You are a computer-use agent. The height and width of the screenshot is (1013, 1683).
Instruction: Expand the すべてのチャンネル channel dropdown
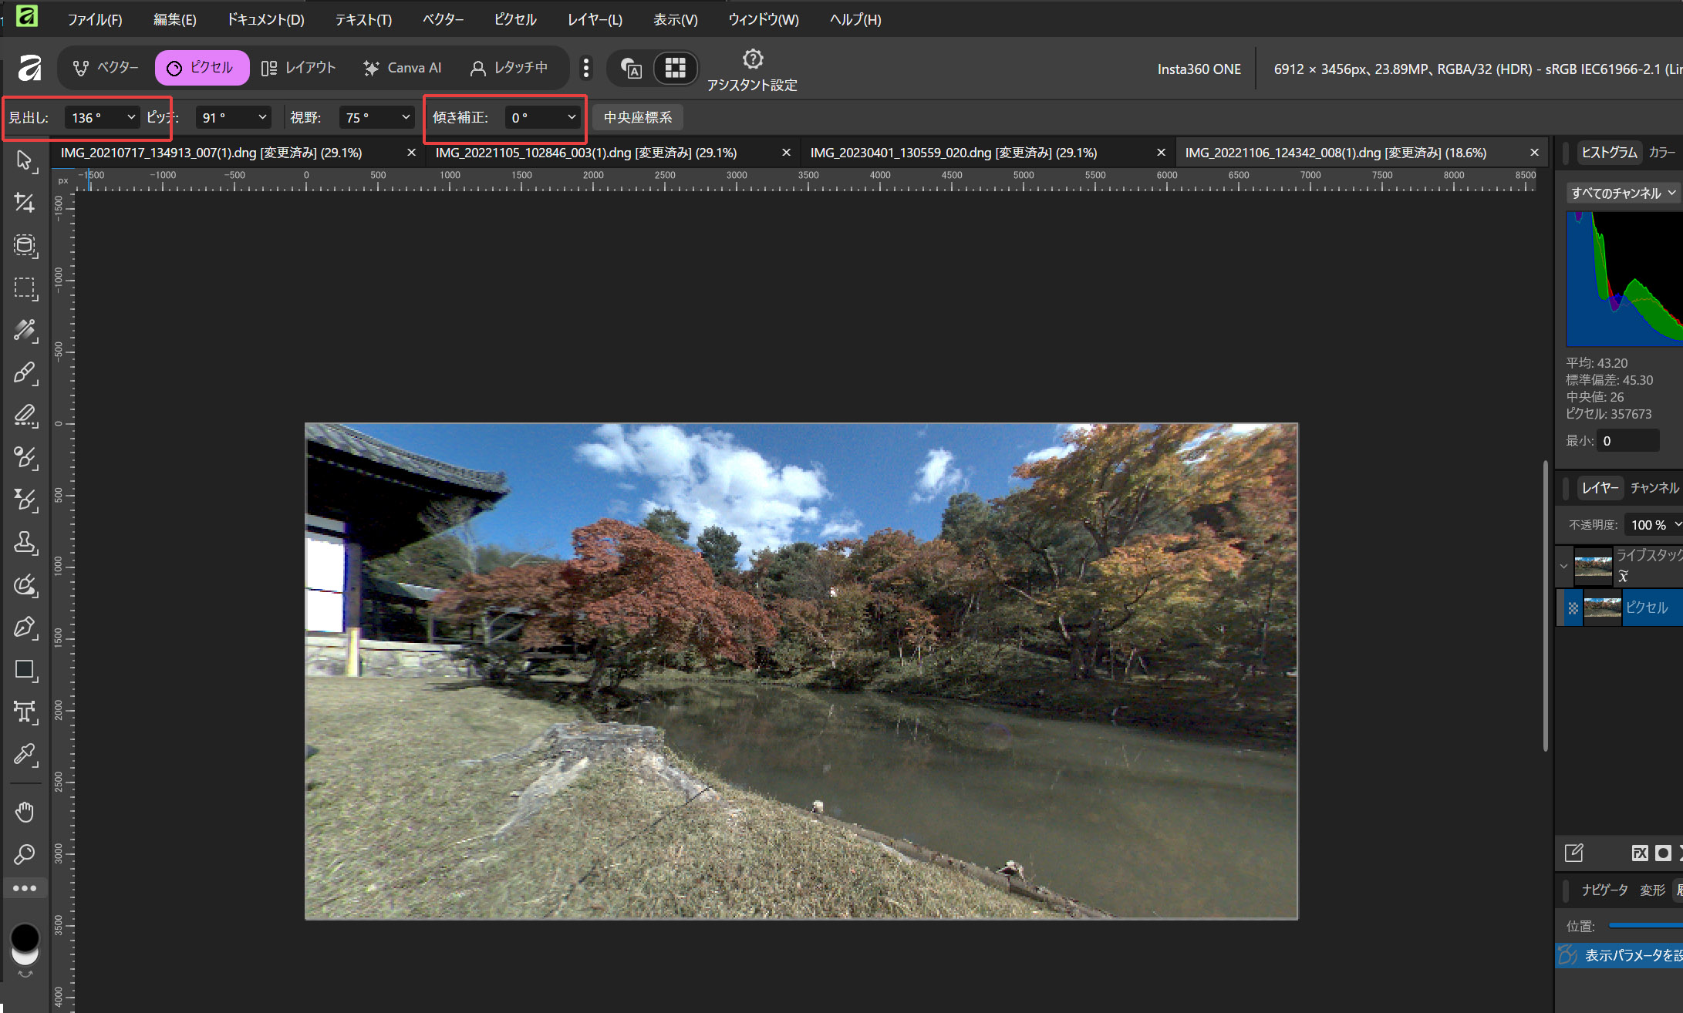pos(1623,193)
